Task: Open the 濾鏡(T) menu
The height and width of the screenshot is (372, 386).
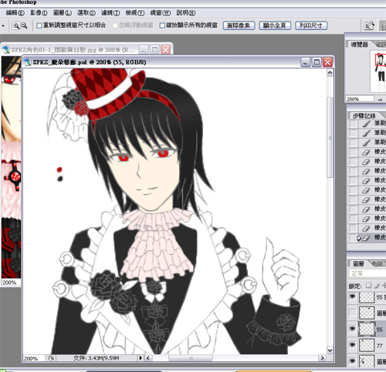Action: pyautogui.click(x=110, y=12)
